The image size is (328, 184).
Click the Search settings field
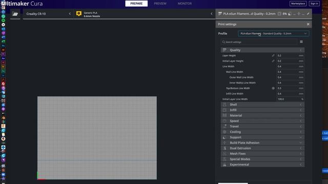point(259,42)
